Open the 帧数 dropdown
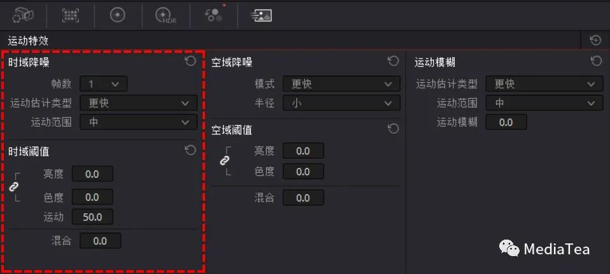 (104, 83)
